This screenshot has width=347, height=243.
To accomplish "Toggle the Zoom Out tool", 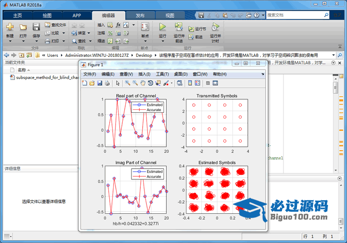I will pyautogui.click(x=135, y=83).
